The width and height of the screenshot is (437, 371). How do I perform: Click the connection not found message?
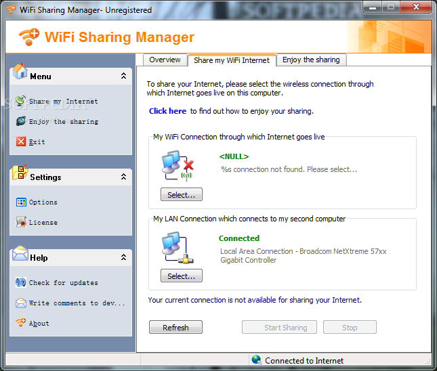[289, 169]
